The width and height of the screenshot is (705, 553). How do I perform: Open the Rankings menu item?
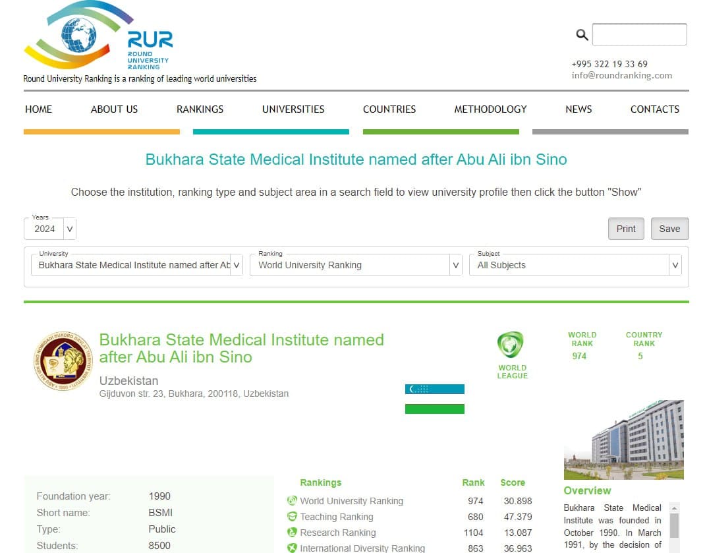tap(200, 109)
